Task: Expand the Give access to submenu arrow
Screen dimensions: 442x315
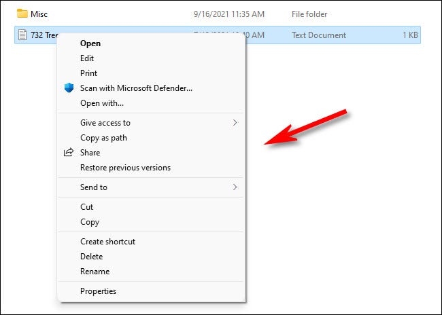Action: 235,123
